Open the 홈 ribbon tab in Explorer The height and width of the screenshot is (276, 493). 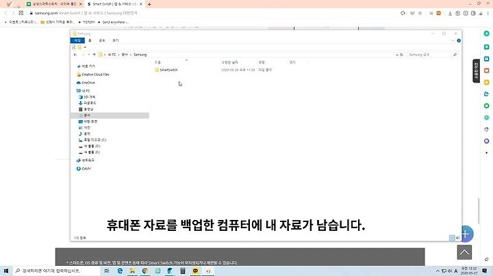point(90,40)
